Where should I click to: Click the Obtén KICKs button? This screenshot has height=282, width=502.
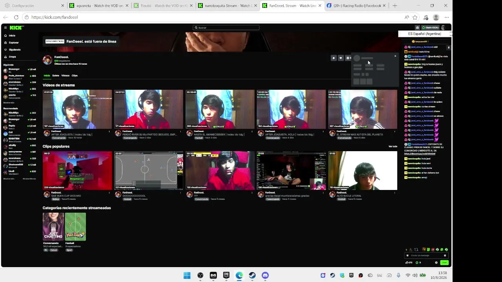pyautogui.click(x=430, y=28)
